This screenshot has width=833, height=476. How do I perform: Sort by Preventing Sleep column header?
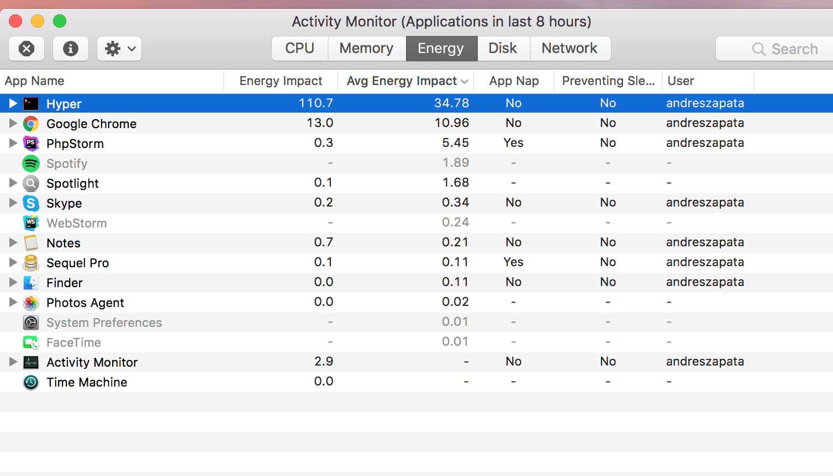(608, 81)
